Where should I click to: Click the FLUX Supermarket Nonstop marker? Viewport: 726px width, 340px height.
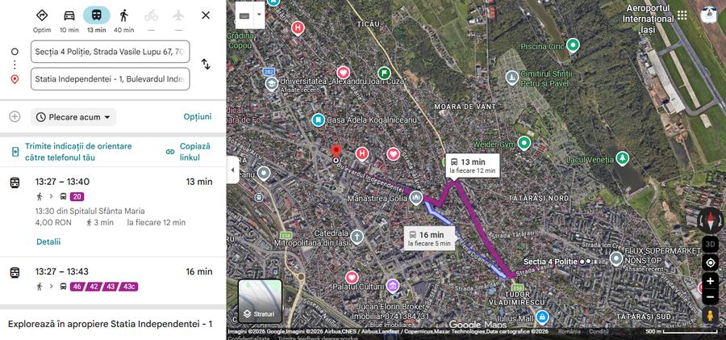click(615, 258)
